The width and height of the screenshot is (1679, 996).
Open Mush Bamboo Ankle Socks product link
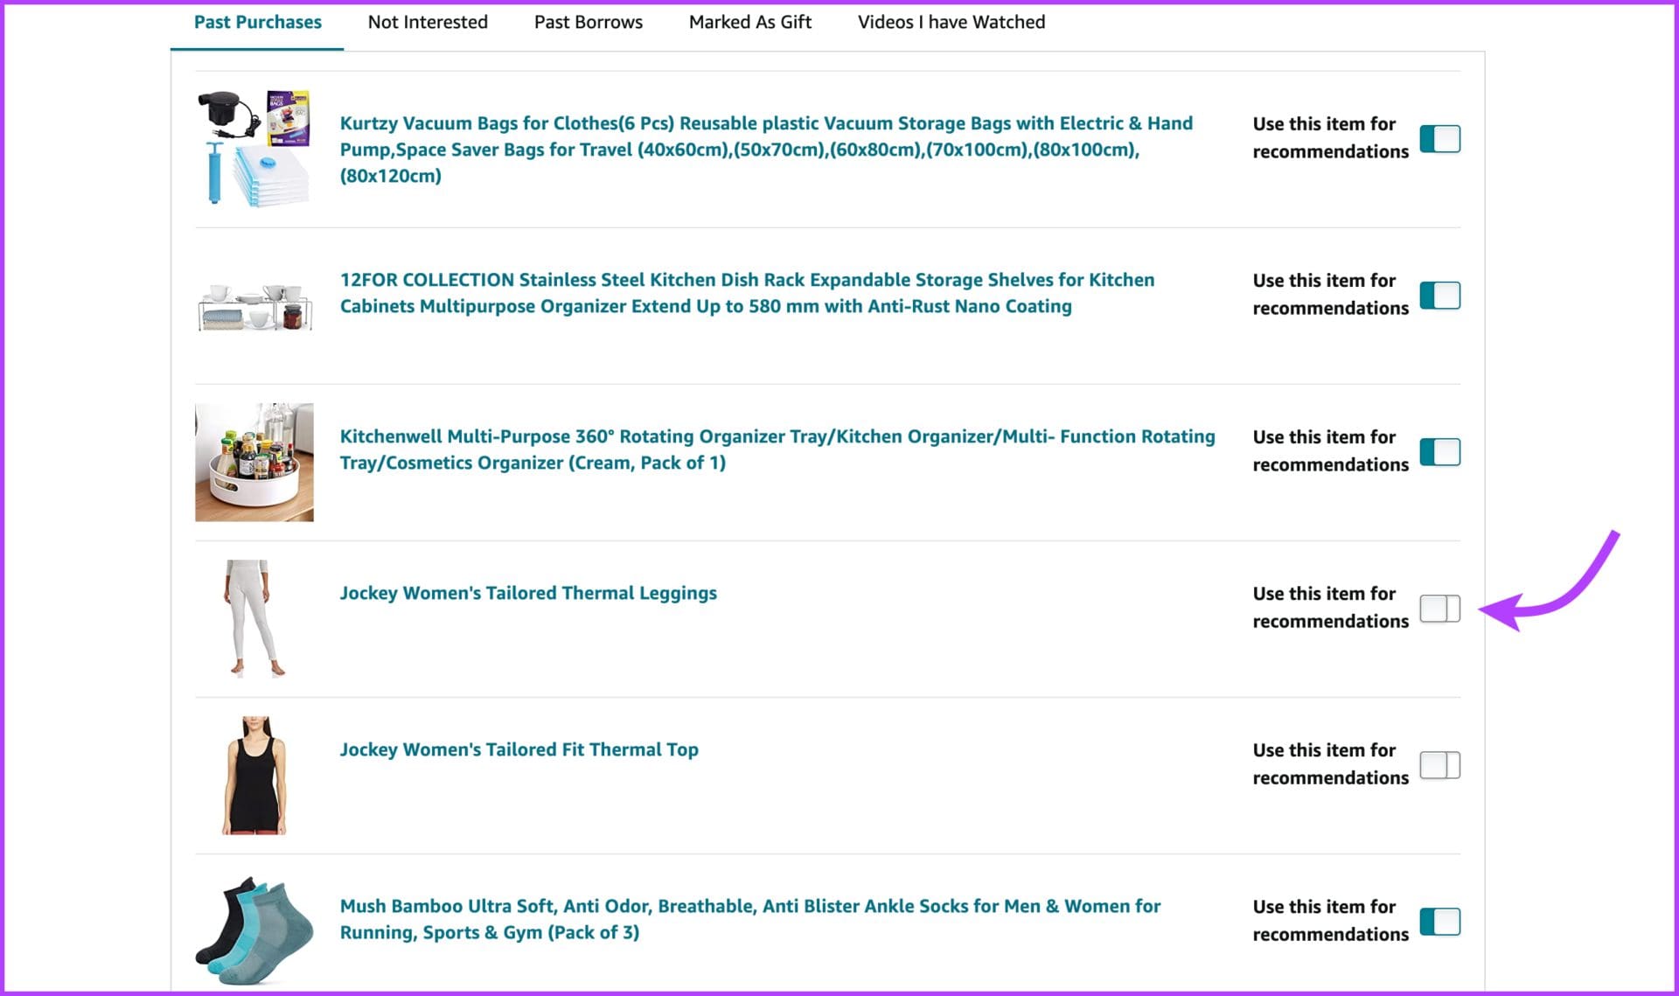point(750,919)
